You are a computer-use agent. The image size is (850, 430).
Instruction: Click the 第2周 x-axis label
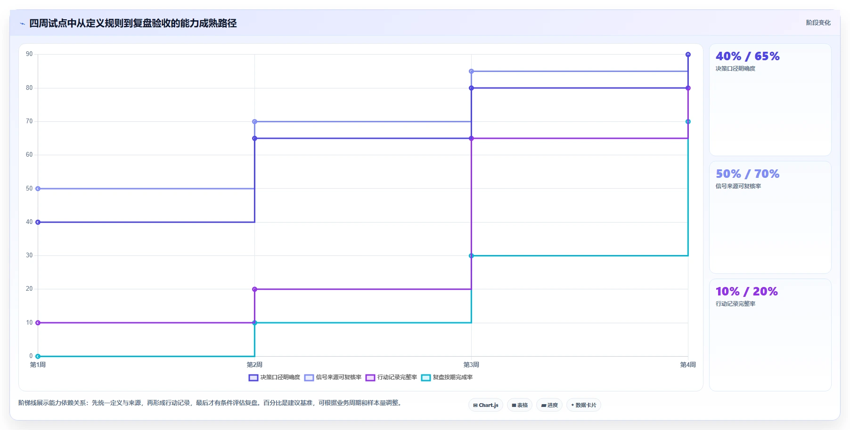pos(254,365)
